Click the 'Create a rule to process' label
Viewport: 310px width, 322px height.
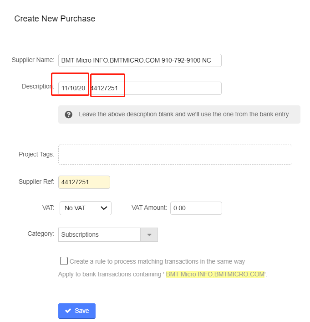pyautogui.click(x=157, y=261)
